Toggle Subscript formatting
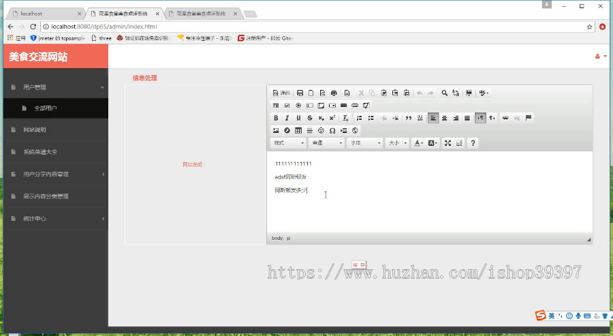This screenshot has height=336, width=613. (x=321, y=118)
